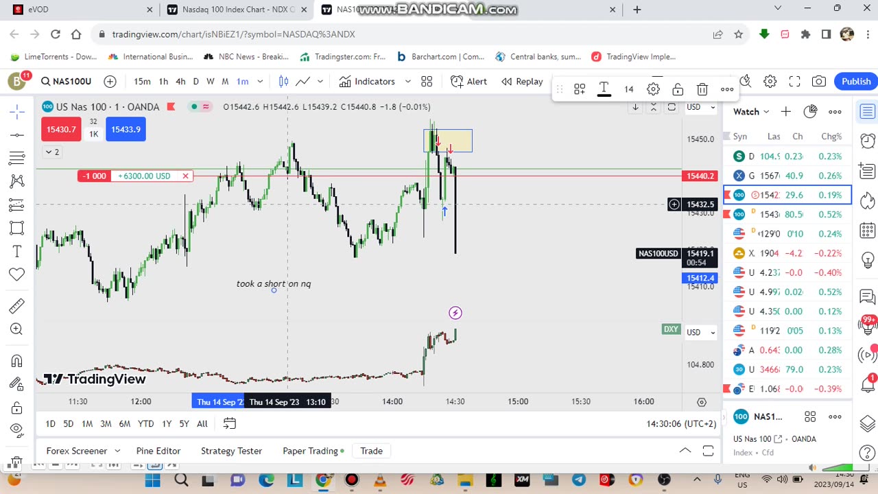Image resolution: width=878 pixels, height=494 pixels.
Task: Expand the chart style dropdown arrow
Action: coord(320,82)
